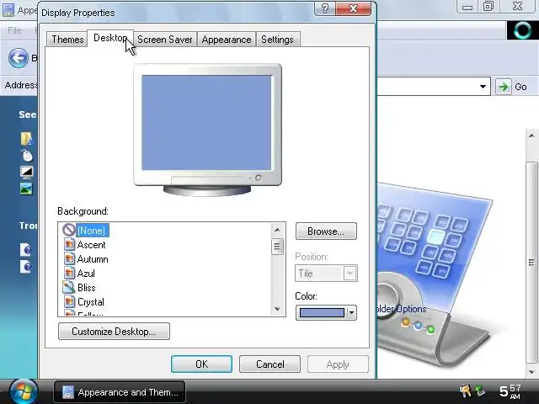
Task: Click the folder icon under See Also
Action: pyautogui.click(x=26, y=139)
